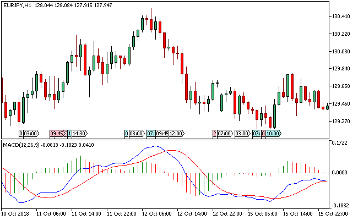
Task: Click the -0.1882 MACD scale value
Action: (341, 206)
